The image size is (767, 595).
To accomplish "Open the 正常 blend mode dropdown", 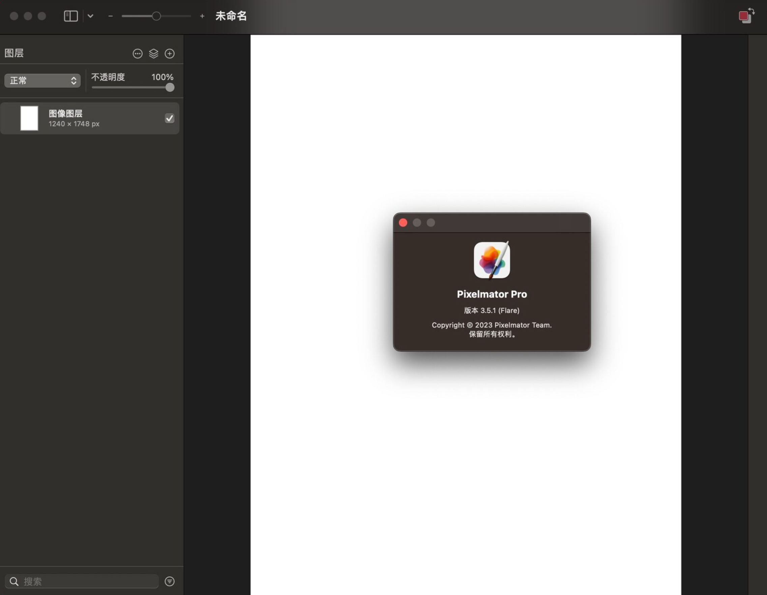I will pos(42,81).
